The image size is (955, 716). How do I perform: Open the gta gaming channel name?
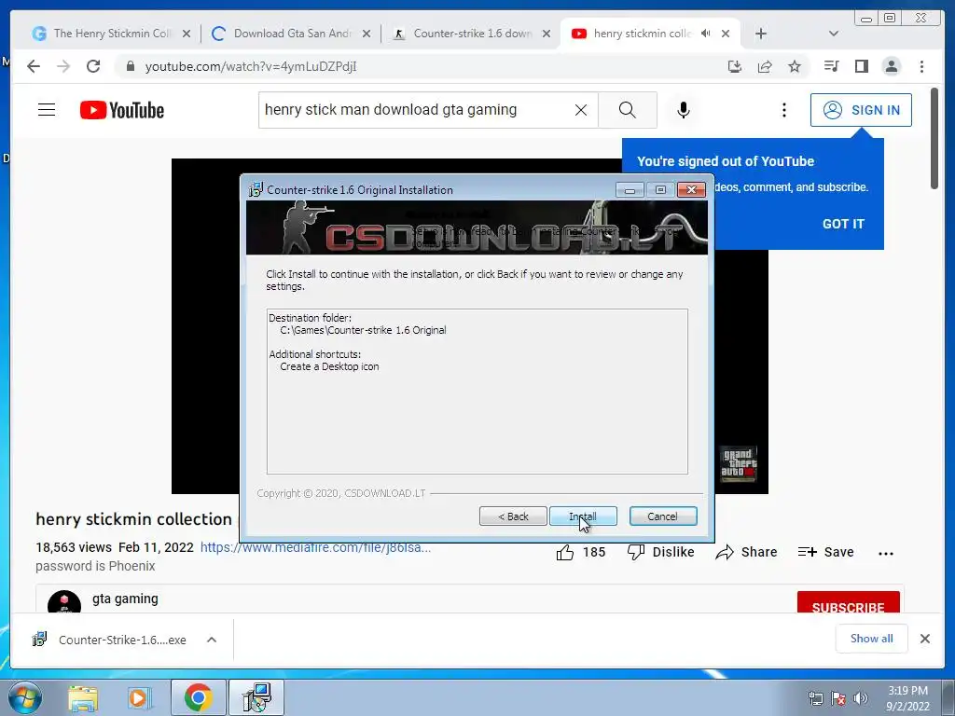coord(125,599)
